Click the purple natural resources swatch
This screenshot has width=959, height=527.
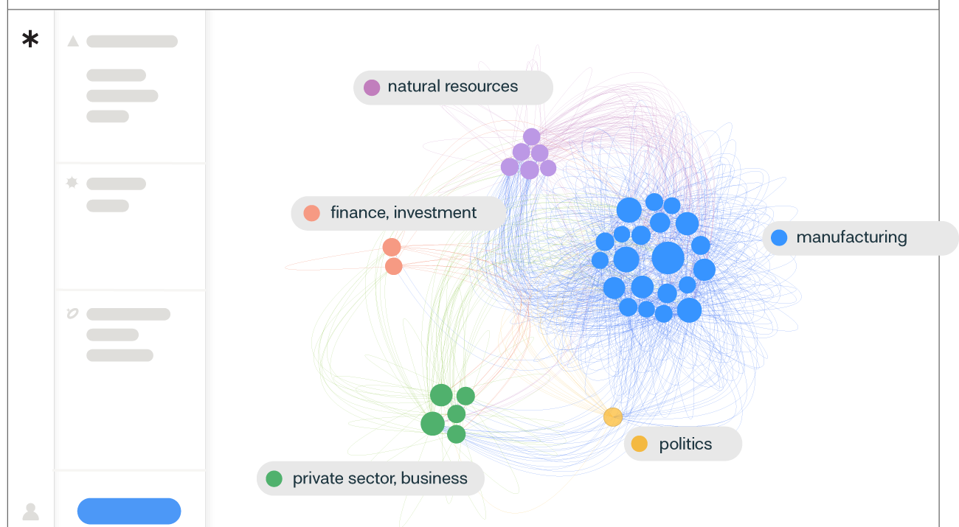(372, 88)
